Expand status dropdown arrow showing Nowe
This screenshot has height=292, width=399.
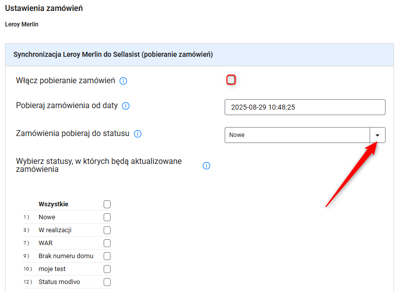point(378,135)
